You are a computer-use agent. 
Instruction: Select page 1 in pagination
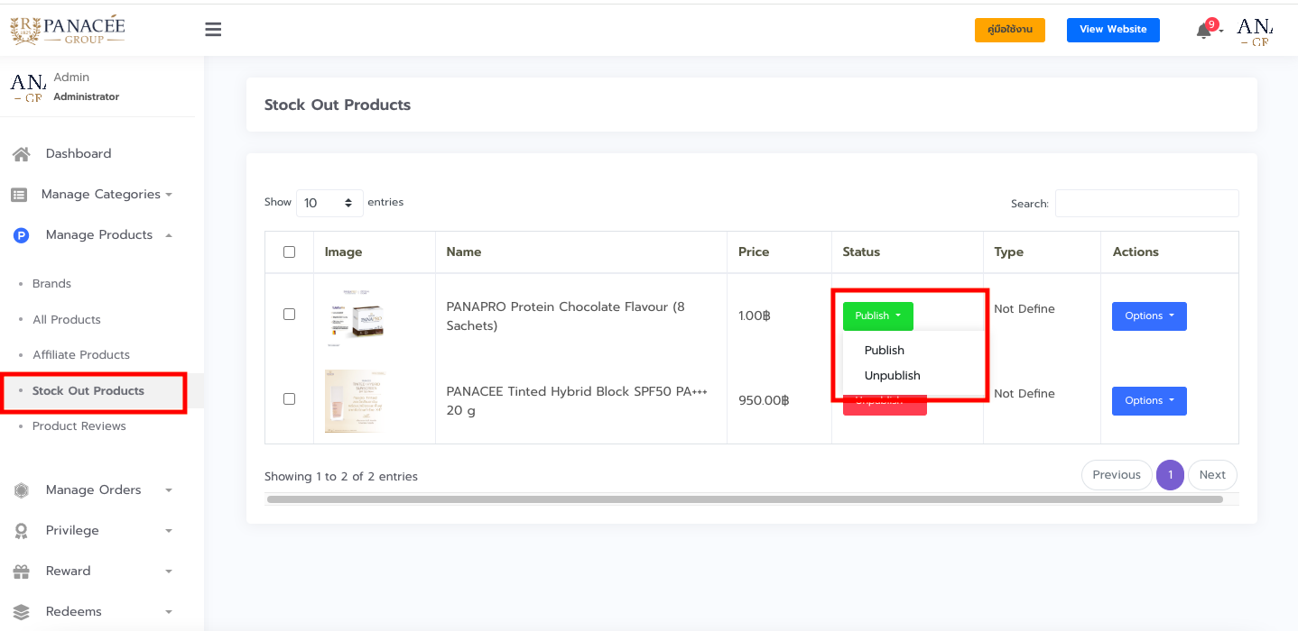[x=1170, y=475]
